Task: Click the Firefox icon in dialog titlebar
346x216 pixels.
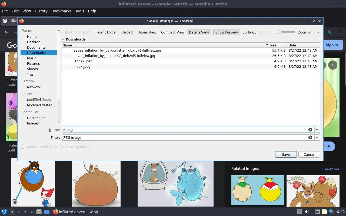Action: 21,21
